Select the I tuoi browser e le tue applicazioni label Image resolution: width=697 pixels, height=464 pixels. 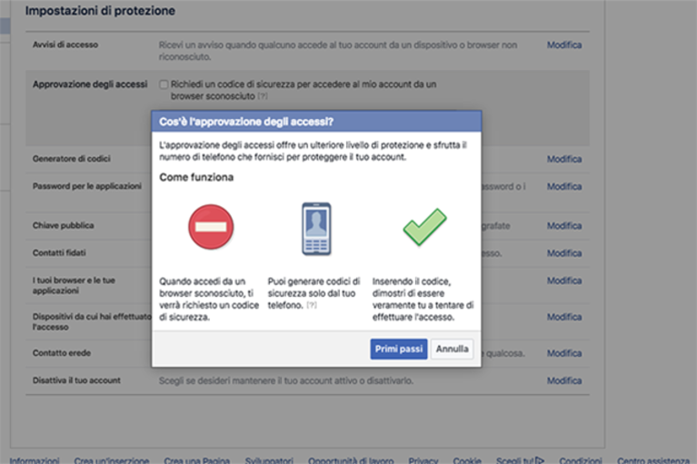click(74, 285)
